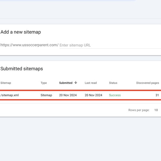Click the Enter sitemap URL input field
This screenshot has width=161, height=161.
point(110,45)
